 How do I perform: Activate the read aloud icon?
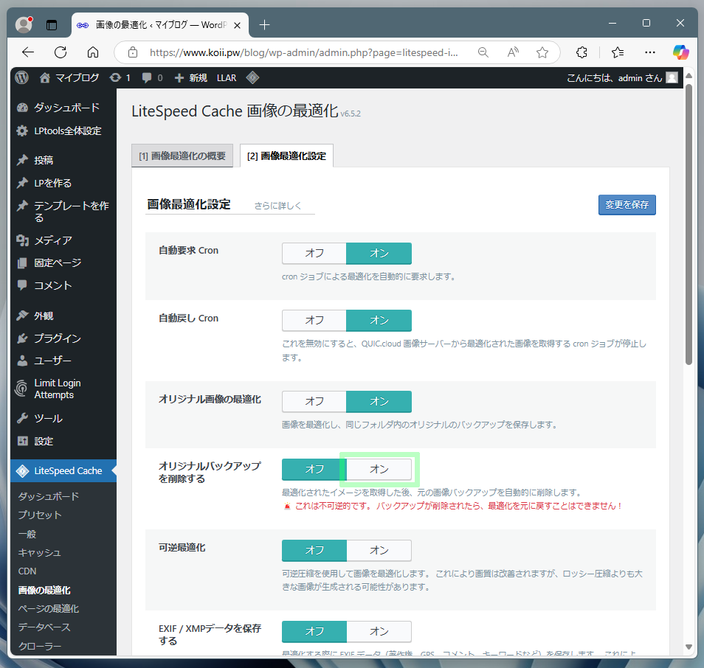513,52
